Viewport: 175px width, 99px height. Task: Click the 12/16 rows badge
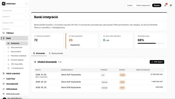(x=122, y=88)
